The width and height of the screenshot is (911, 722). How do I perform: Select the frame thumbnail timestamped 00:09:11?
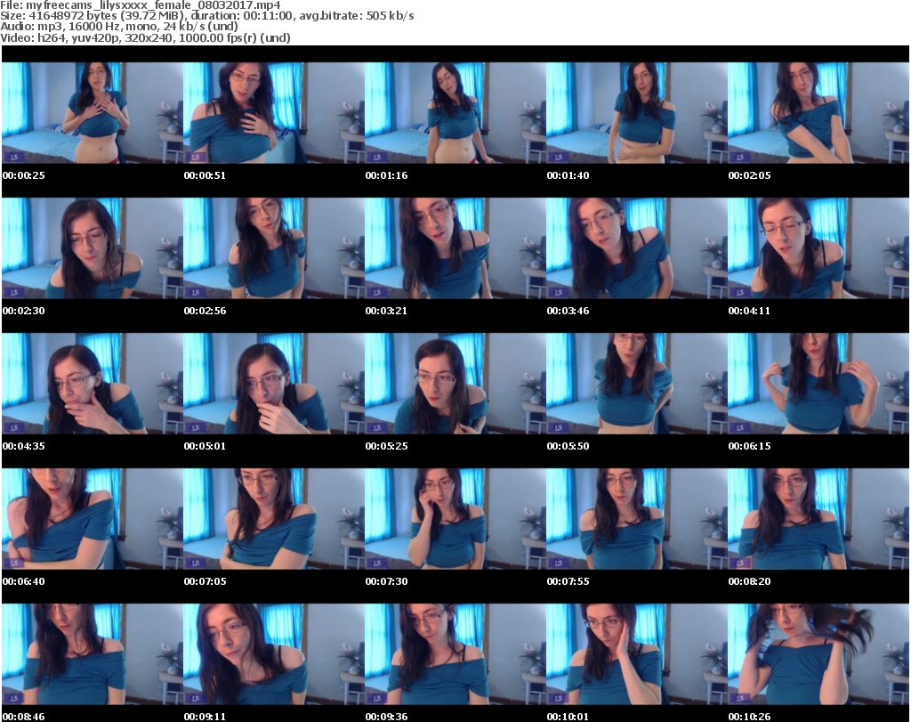point(274,654)
